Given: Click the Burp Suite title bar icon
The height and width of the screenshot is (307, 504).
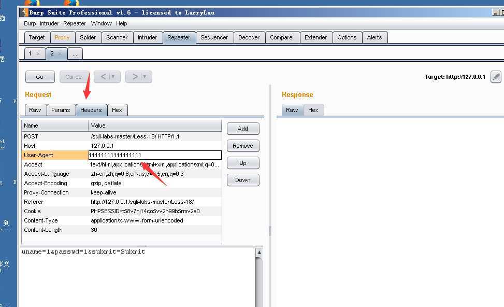Looking at the screenshot, I should [x=24, y=12].
